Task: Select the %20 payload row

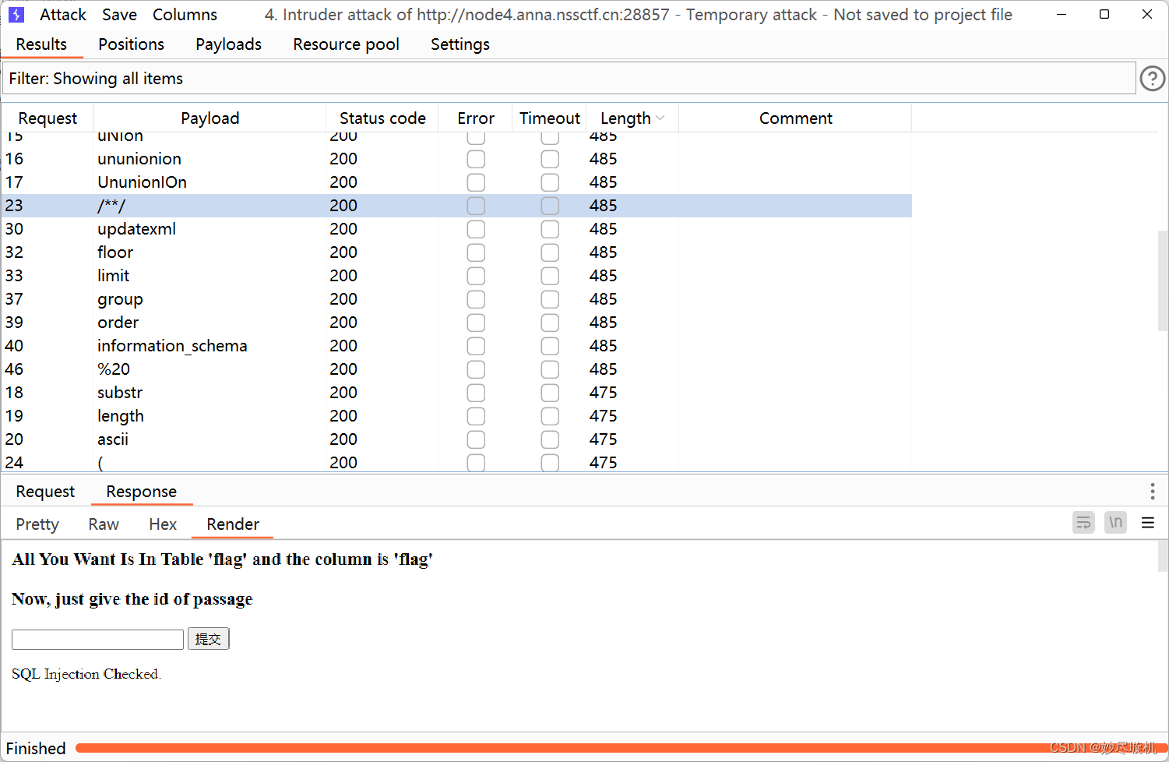Action: [456, 369]
